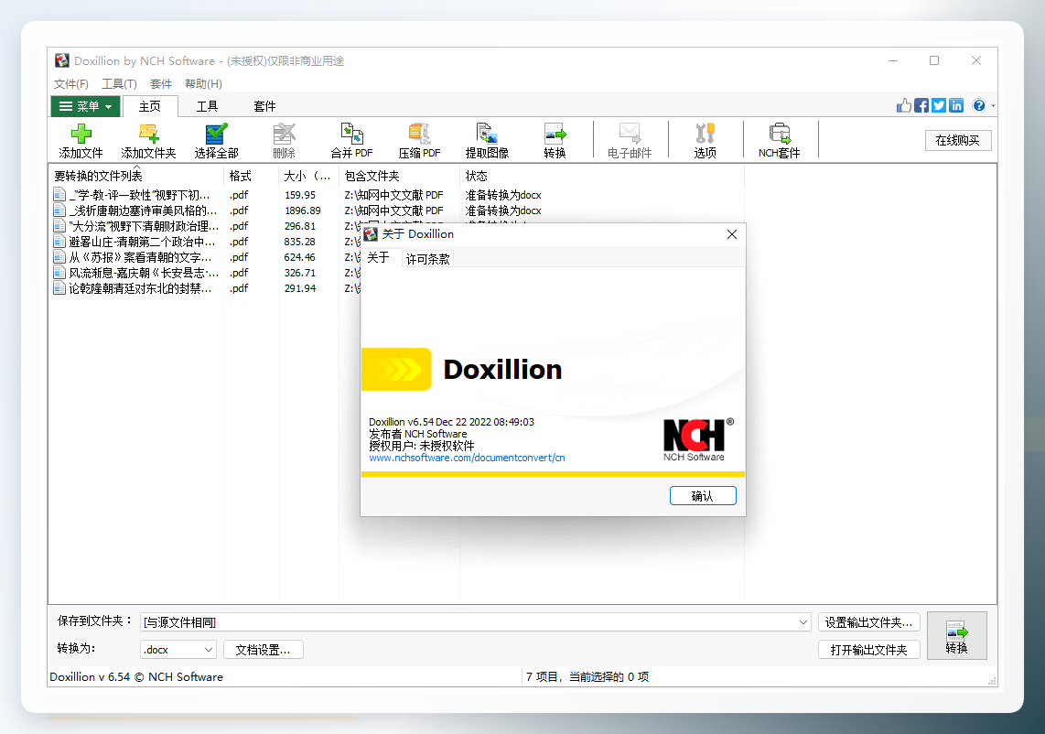This screenshot has width=1045, height=734.
Task: Switch to the 工具 ribbon tab
Action: pyautogui.click(x=208, y=106)
